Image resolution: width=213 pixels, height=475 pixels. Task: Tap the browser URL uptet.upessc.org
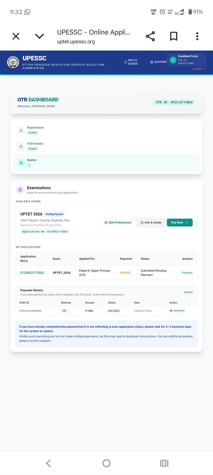pos(76,42)
